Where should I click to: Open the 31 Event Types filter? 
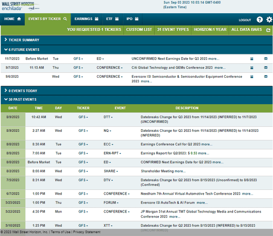click(x=173, y=29)
